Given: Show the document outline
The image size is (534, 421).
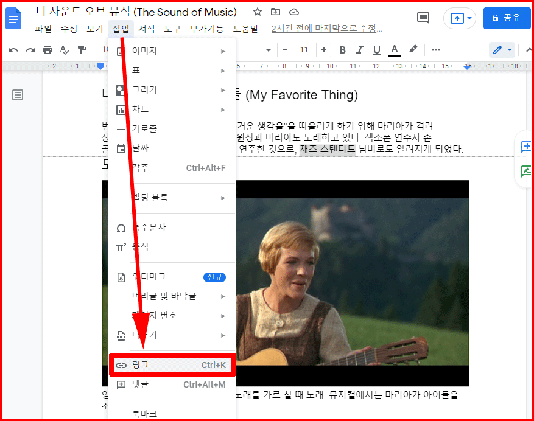Looking at the screenshot, I should tap(18, 95).
